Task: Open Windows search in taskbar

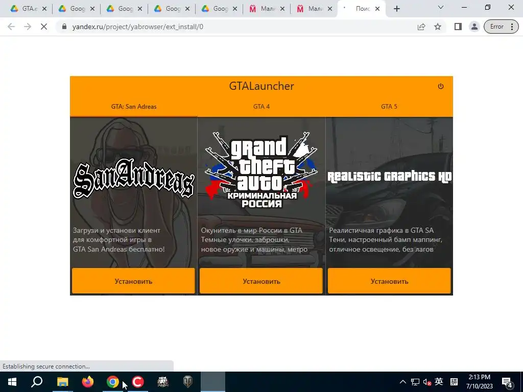Action: (x=37, y=382)
